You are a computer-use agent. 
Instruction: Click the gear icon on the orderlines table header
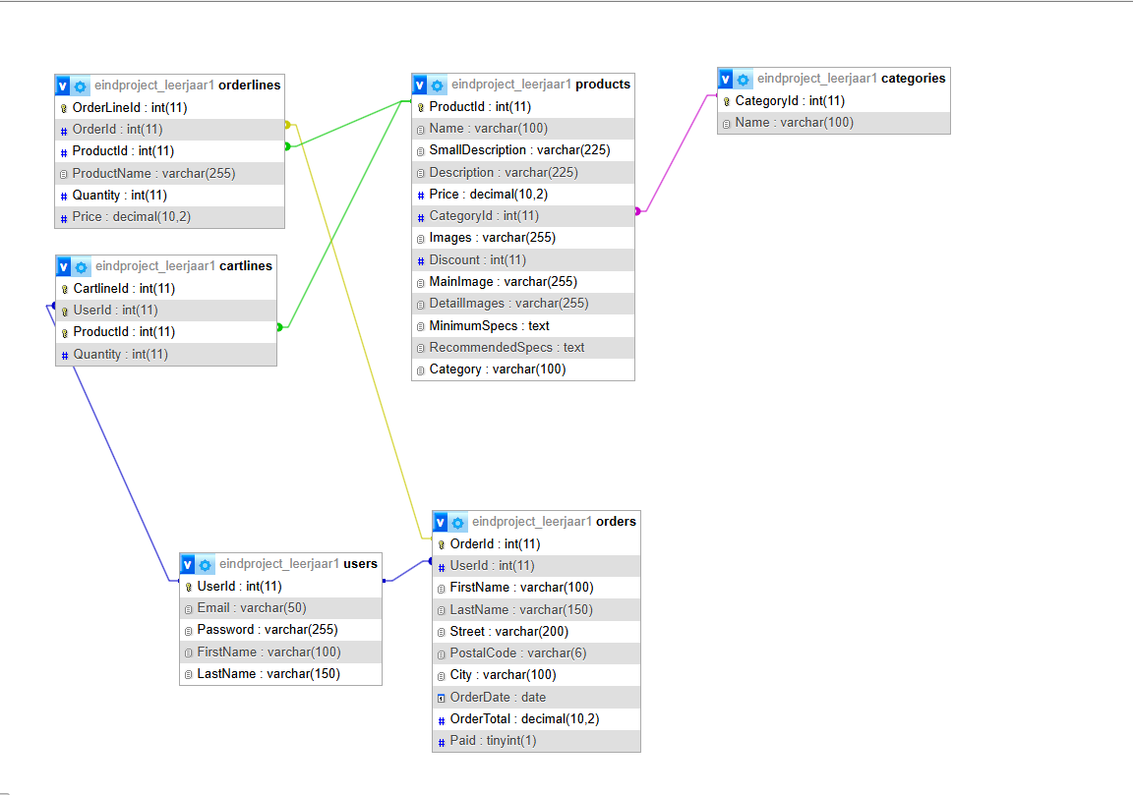80,85
